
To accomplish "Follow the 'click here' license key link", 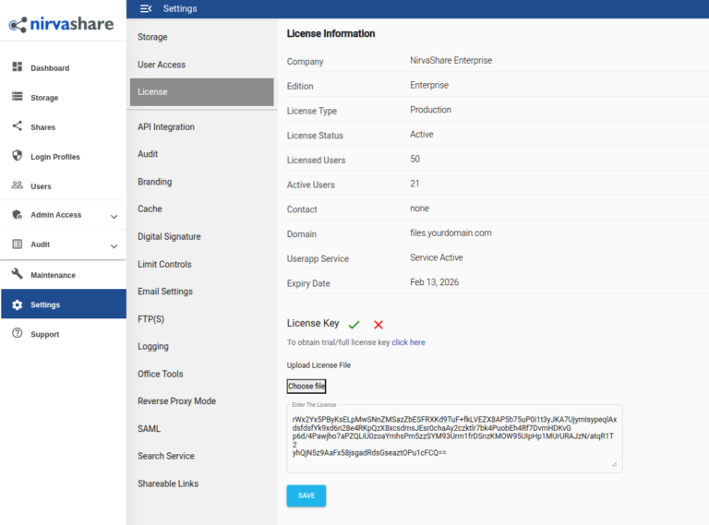I will tap(408, 342).
